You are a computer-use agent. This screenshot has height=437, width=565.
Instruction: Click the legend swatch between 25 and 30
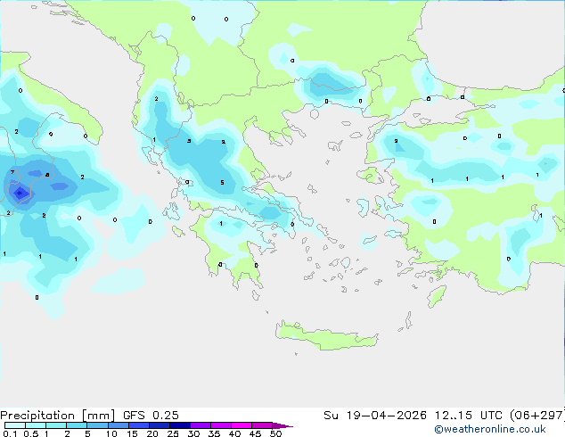click(179, 425)
